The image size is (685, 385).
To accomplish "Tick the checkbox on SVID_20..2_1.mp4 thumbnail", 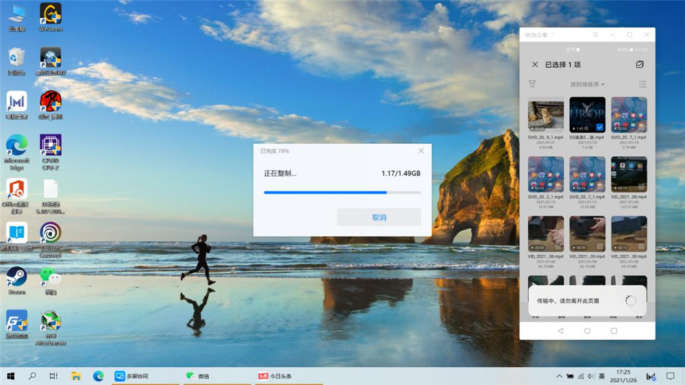I will 558,187.
